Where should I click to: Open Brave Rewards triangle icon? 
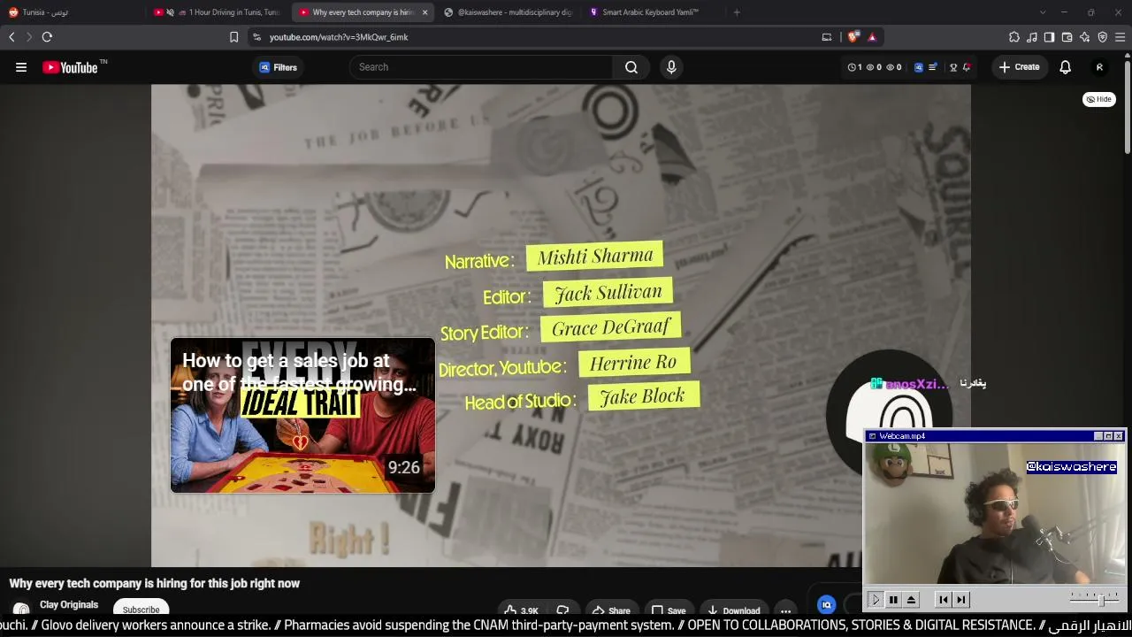tap(872, 37)
